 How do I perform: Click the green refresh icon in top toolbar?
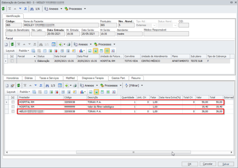point(3,9)
